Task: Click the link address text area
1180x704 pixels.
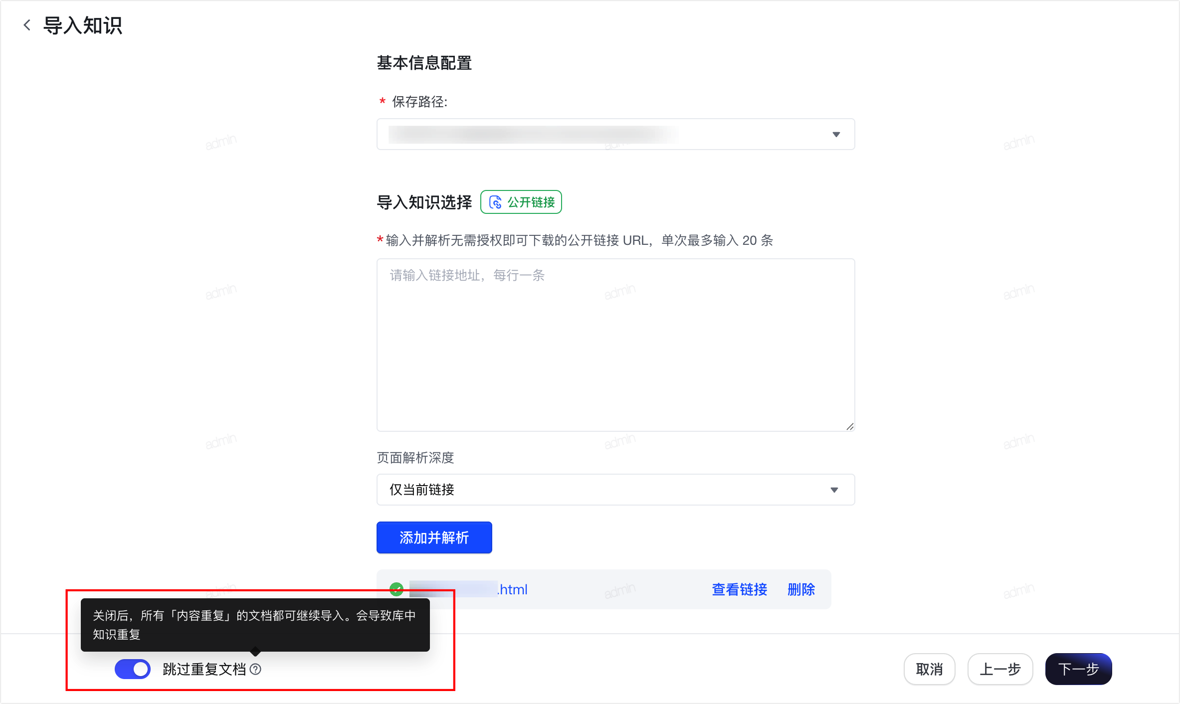Action: click(x=615, y=345)
